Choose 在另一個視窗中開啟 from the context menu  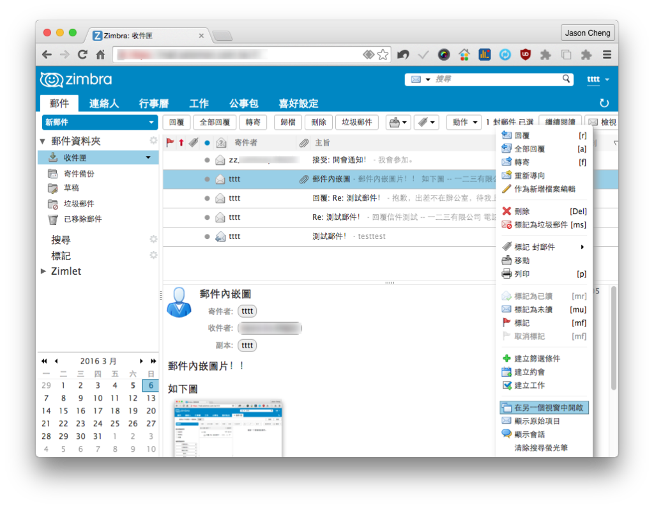pyautogui.click(x=544, y=408)
